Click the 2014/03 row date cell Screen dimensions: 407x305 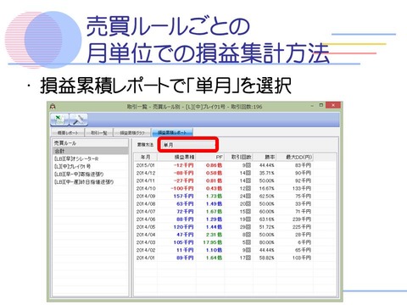[x=146, y=242]
